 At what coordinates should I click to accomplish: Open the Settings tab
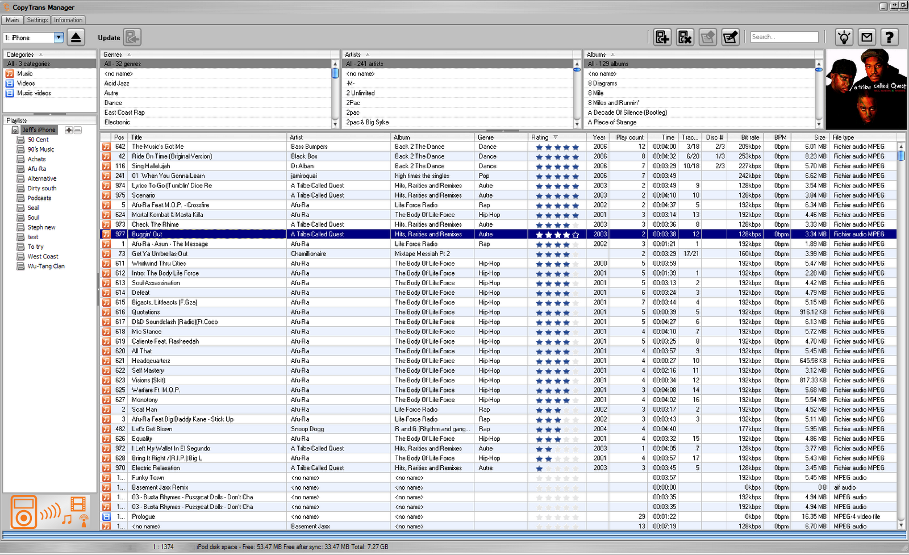(x=37, y=20)
